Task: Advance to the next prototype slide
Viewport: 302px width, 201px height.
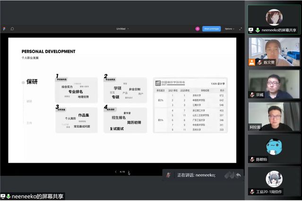Action: click(129, 172)
